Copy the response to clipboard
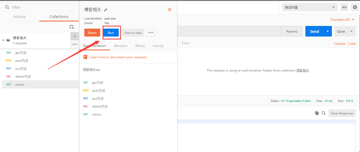 (x=317, y=113)
